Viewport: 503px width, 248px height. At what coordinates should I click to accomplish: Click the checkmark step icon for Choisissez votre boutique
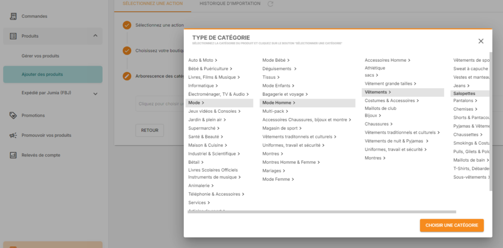(127, 50)
